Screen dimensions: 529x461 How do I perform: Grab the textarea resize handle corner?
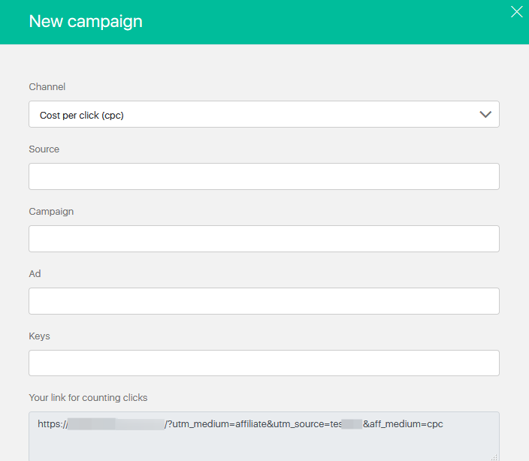point(494,456)
